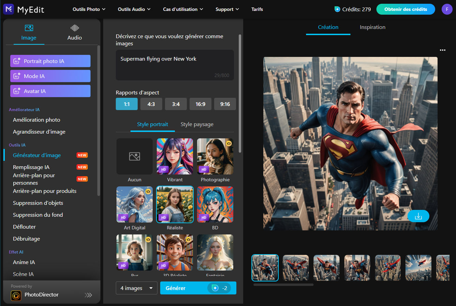The width and height of the screenshot is (456, 306).
Task: Click the Mode IA icon
Action: 17,76
